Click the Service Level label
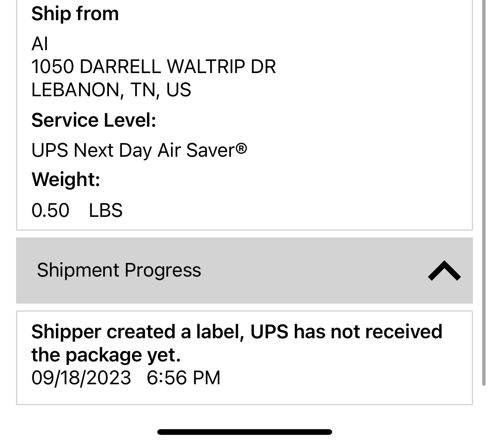 94,120
